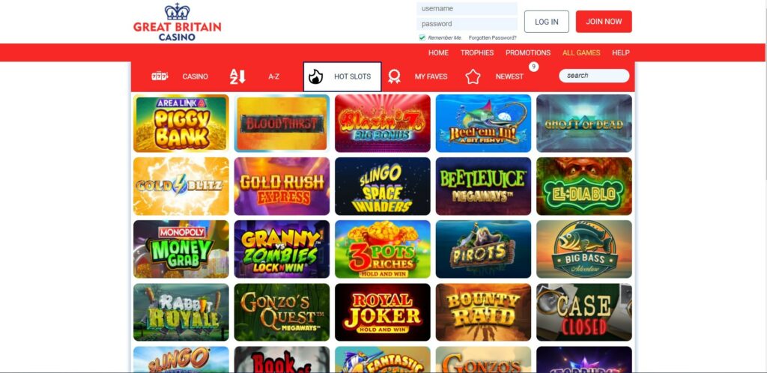Click the My Faves rosette icon

click(x=394, y=76)
